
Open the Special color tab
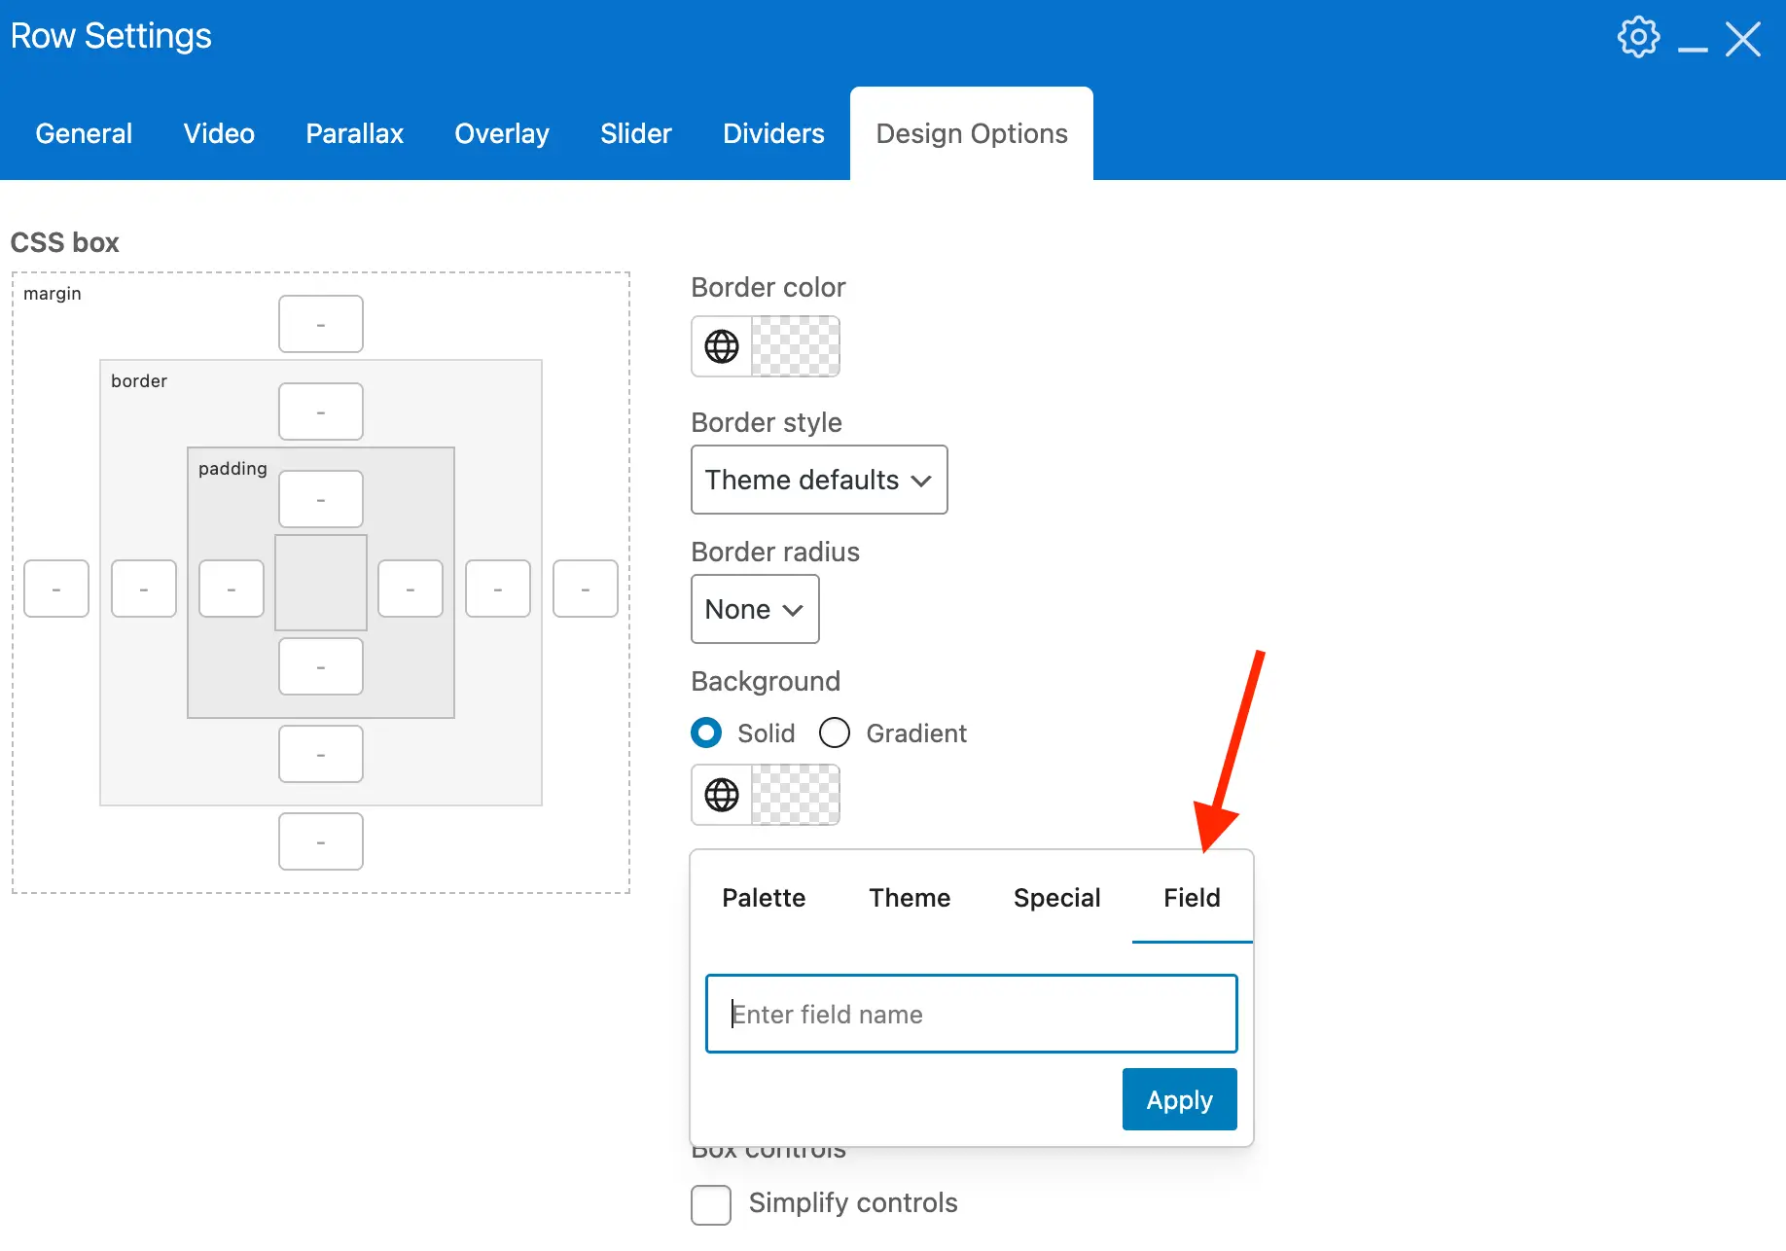[1056, 898]
